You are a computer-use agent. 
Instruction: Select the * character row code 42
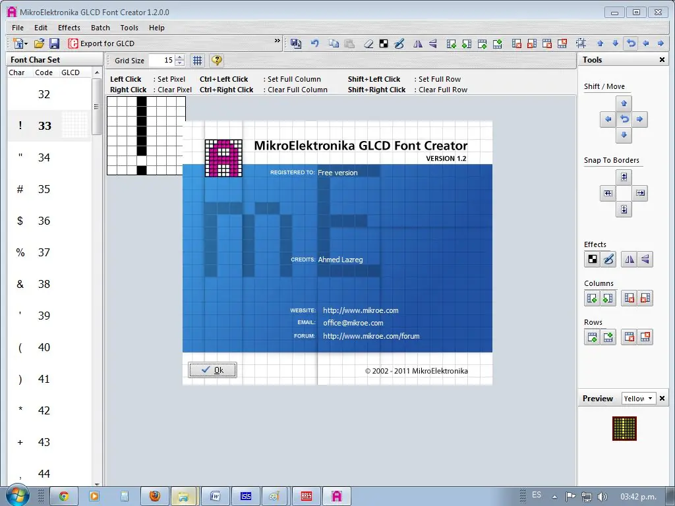pos(49,410)
